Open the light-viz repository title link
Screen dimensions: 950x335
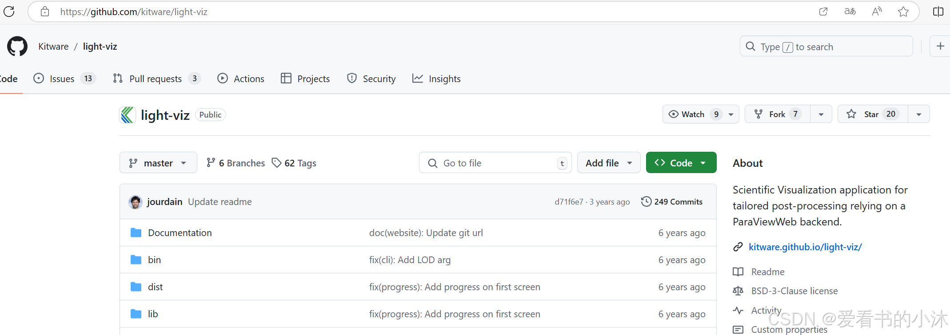tap(165, 115)
